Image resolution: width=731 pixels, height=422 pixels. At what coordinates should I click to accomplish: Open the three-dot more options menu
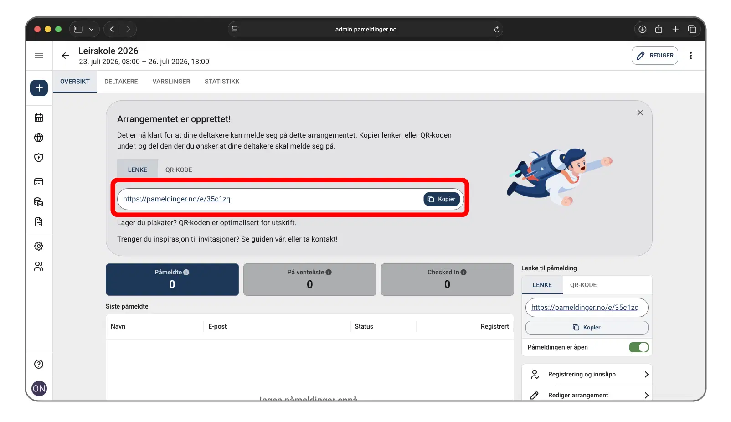[690, 56]
